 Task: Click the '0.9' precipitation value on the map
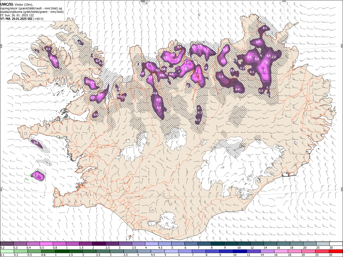click(150, 77)
